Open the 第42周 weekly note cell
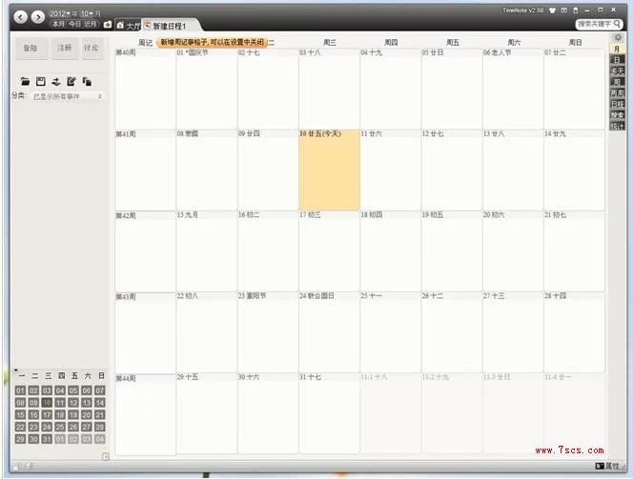Screen dimensions: 633x479 145,251
